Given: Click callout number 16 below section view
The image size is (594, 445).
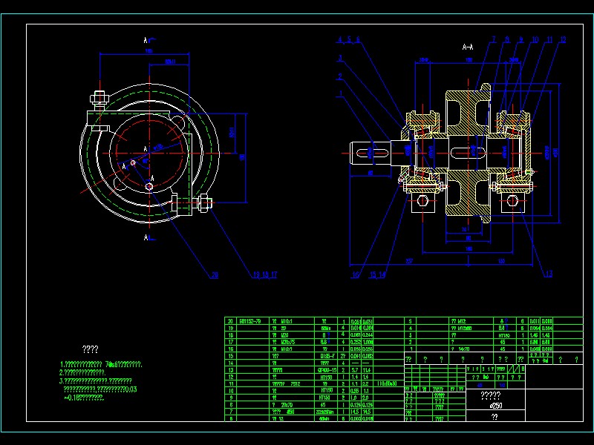Looking at the screenshot, I should (356, 274).
